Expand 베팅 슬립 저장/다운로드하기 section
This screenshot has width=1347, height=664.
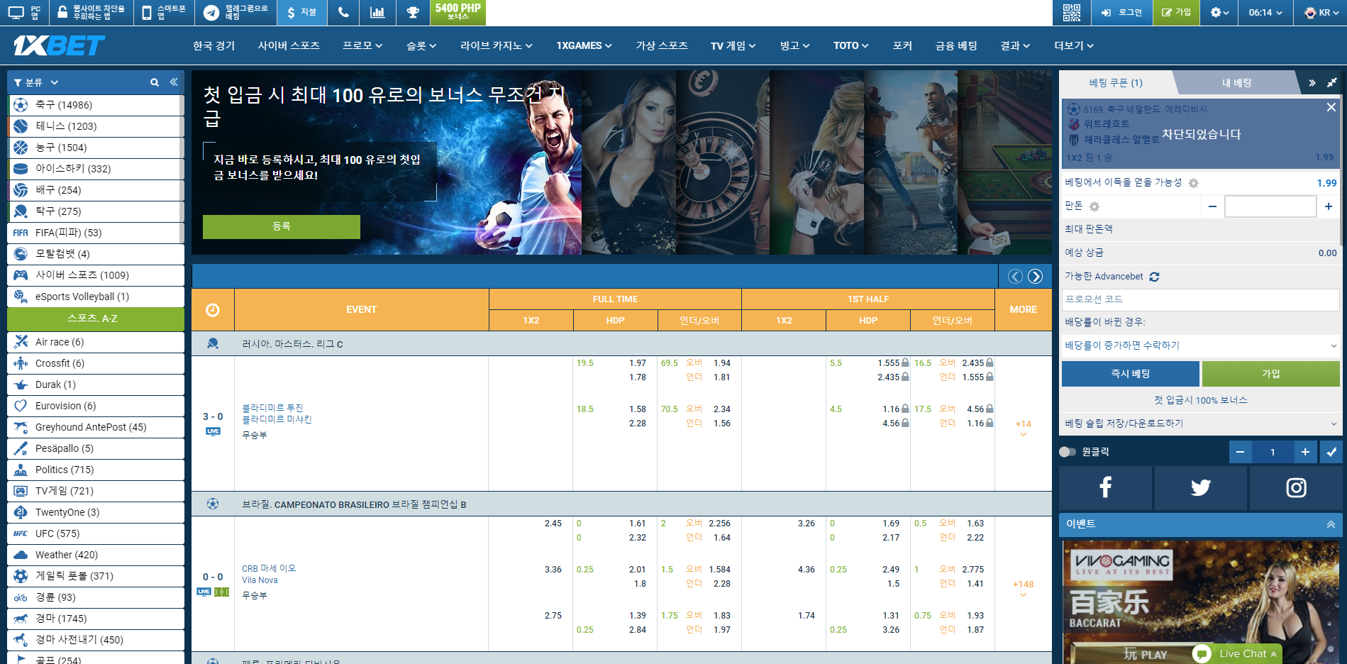[1200, 424]
